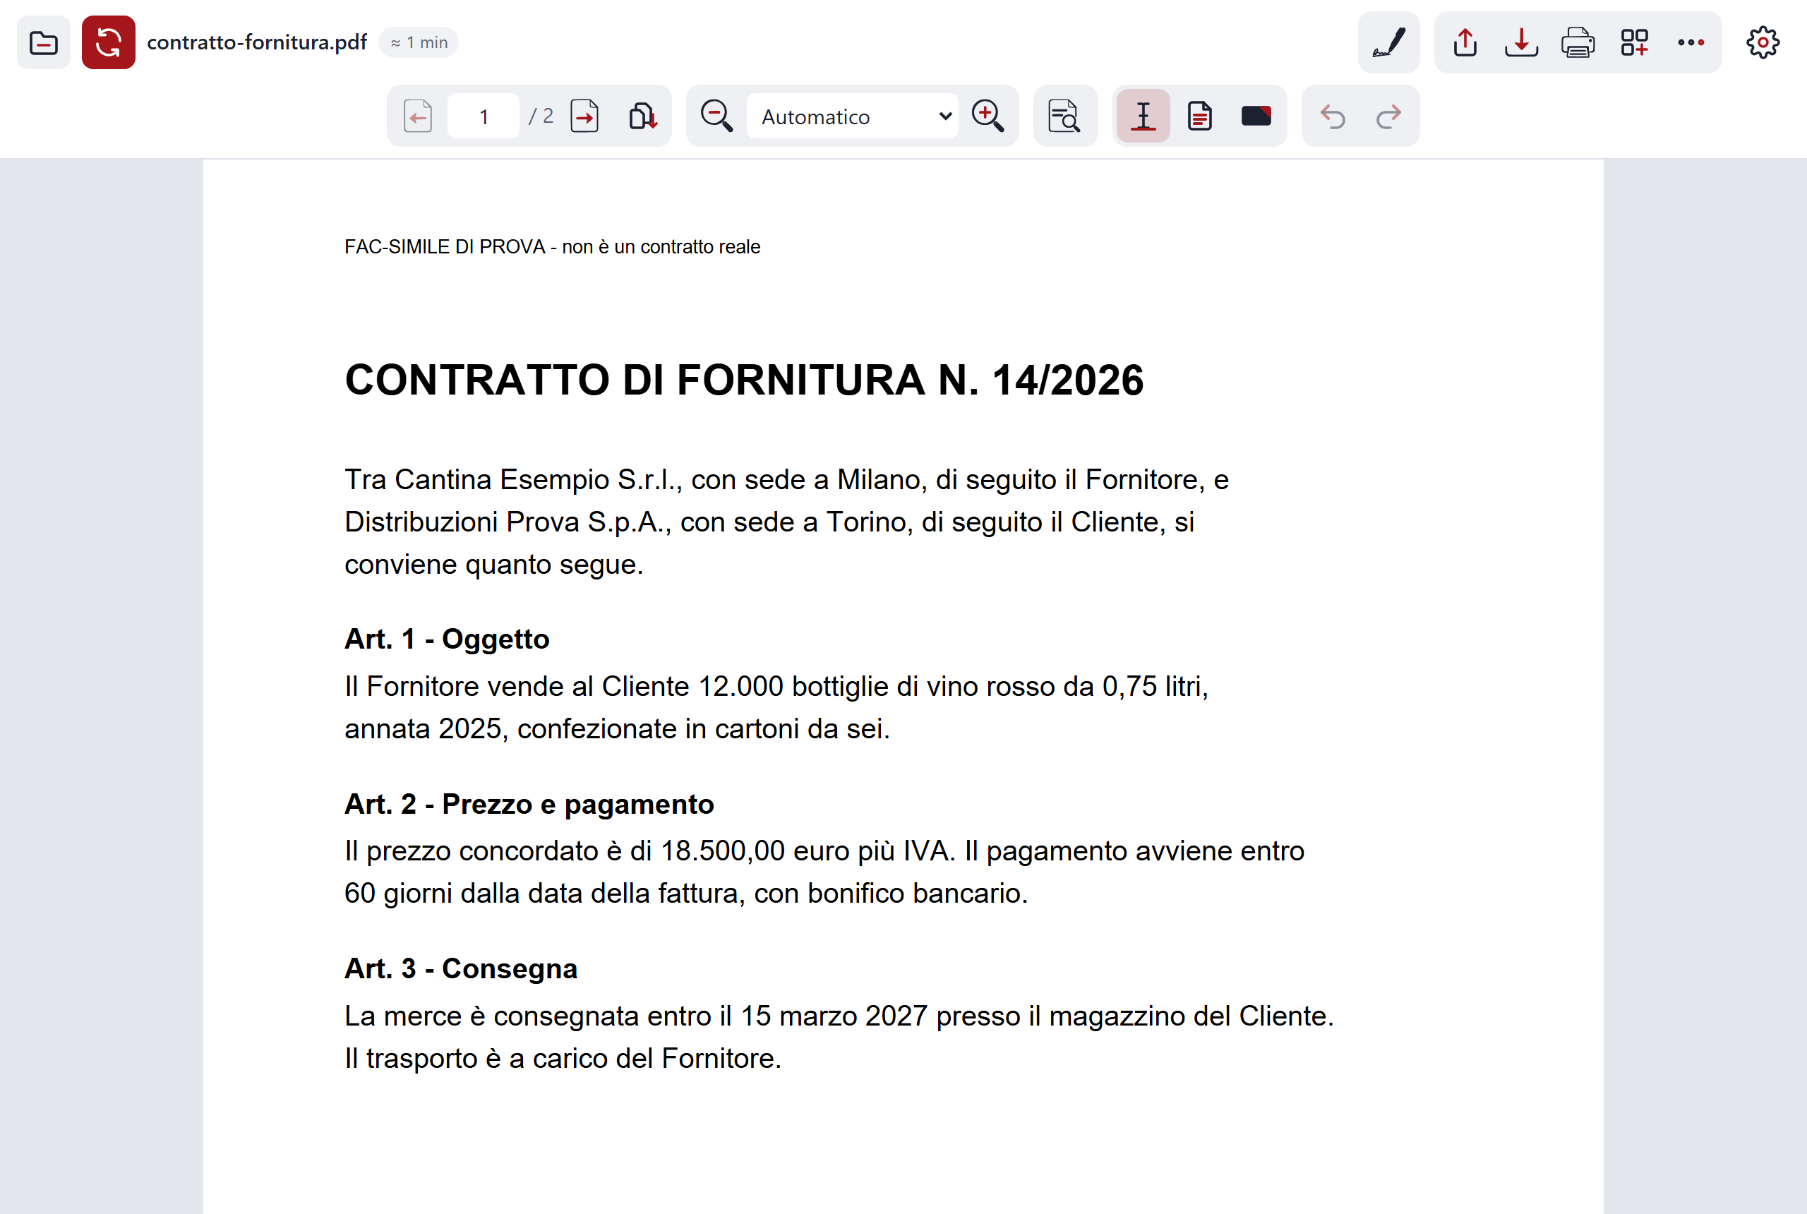Zoom in on the document
Screen dimensions: 1807x1214
coord(988,116)
